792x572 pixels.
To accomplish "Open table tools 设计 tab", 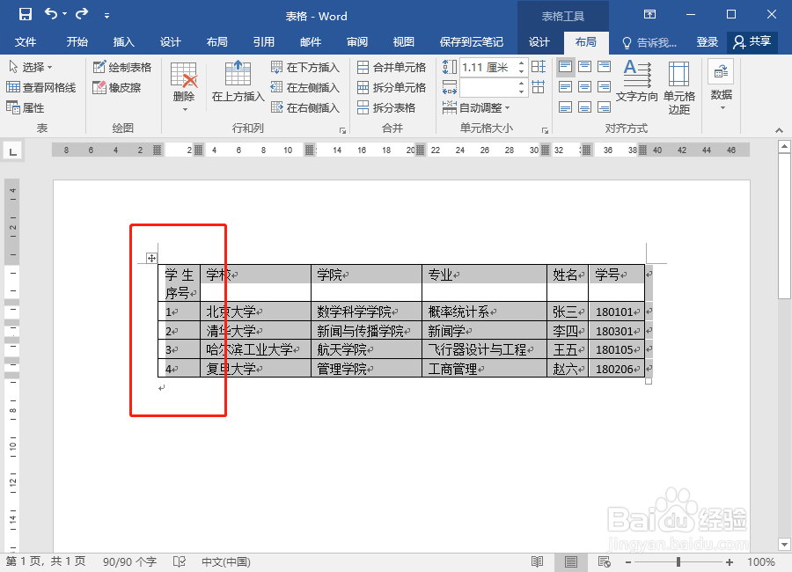I will coord(539,42).
